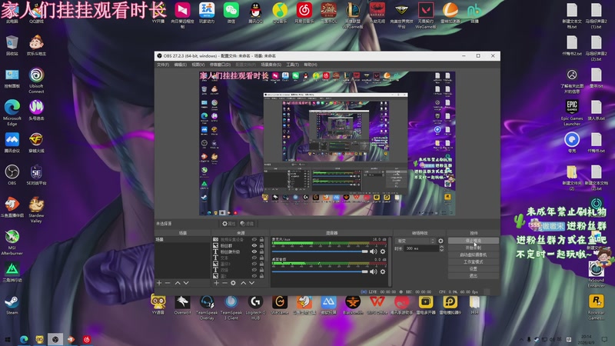Open WeGame desktop icon in bottom row
This screenshot has height=346, width=615.
point(280,304)
